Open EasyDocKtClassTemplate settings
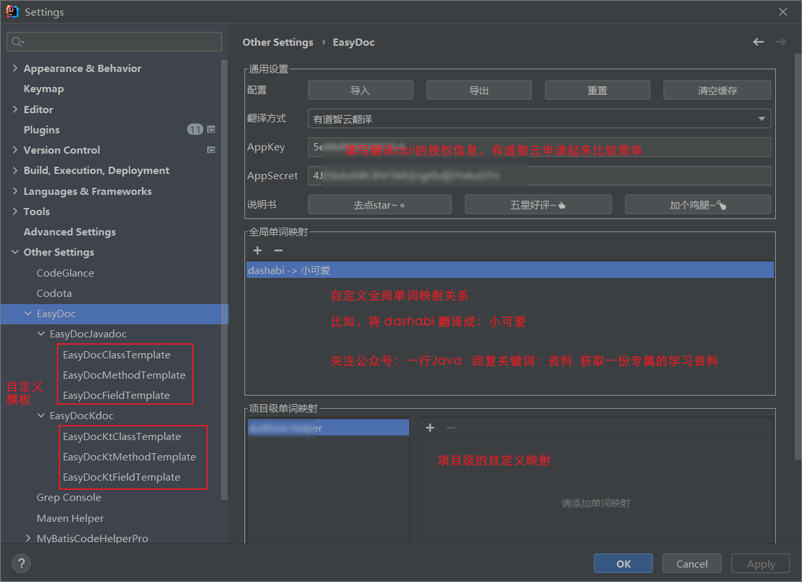Image resolution: width=802 pixels, height=582 pixels. point(122,436)
